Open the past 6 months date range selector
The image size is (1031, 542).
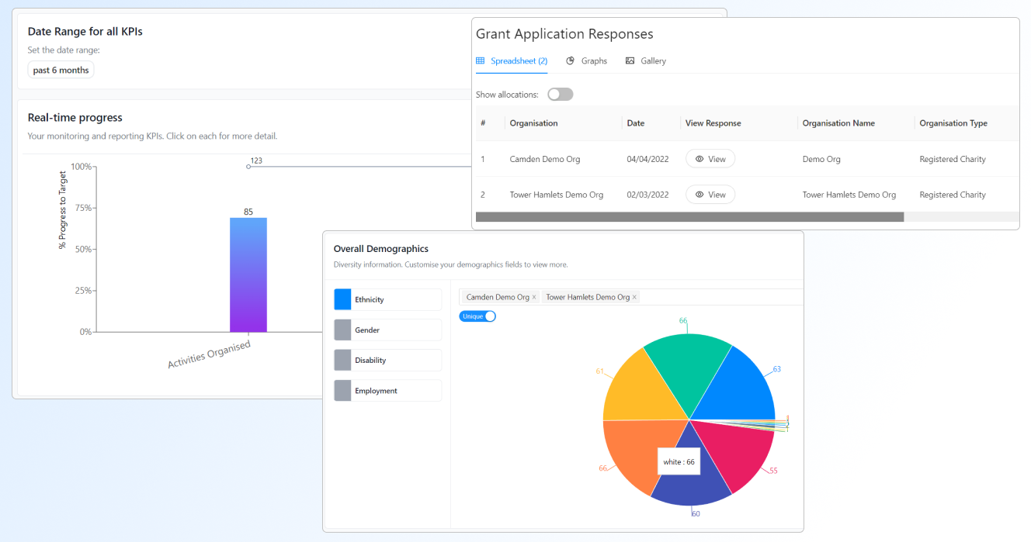61,70
